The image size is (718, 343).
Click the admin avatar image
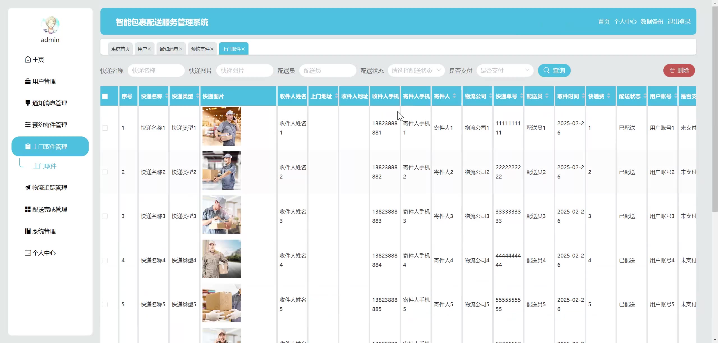pyautogui.click(x=50, y=25)
